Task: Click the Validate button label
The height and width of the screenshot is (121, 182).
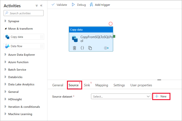Action: pyautogui.click(x=62, y=5)
